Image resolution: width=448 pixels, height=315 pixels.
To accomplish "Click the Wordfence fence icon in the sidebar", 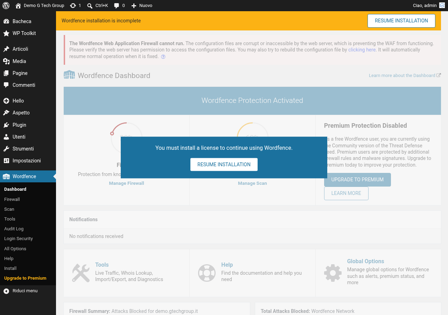I will pos(6,176).
